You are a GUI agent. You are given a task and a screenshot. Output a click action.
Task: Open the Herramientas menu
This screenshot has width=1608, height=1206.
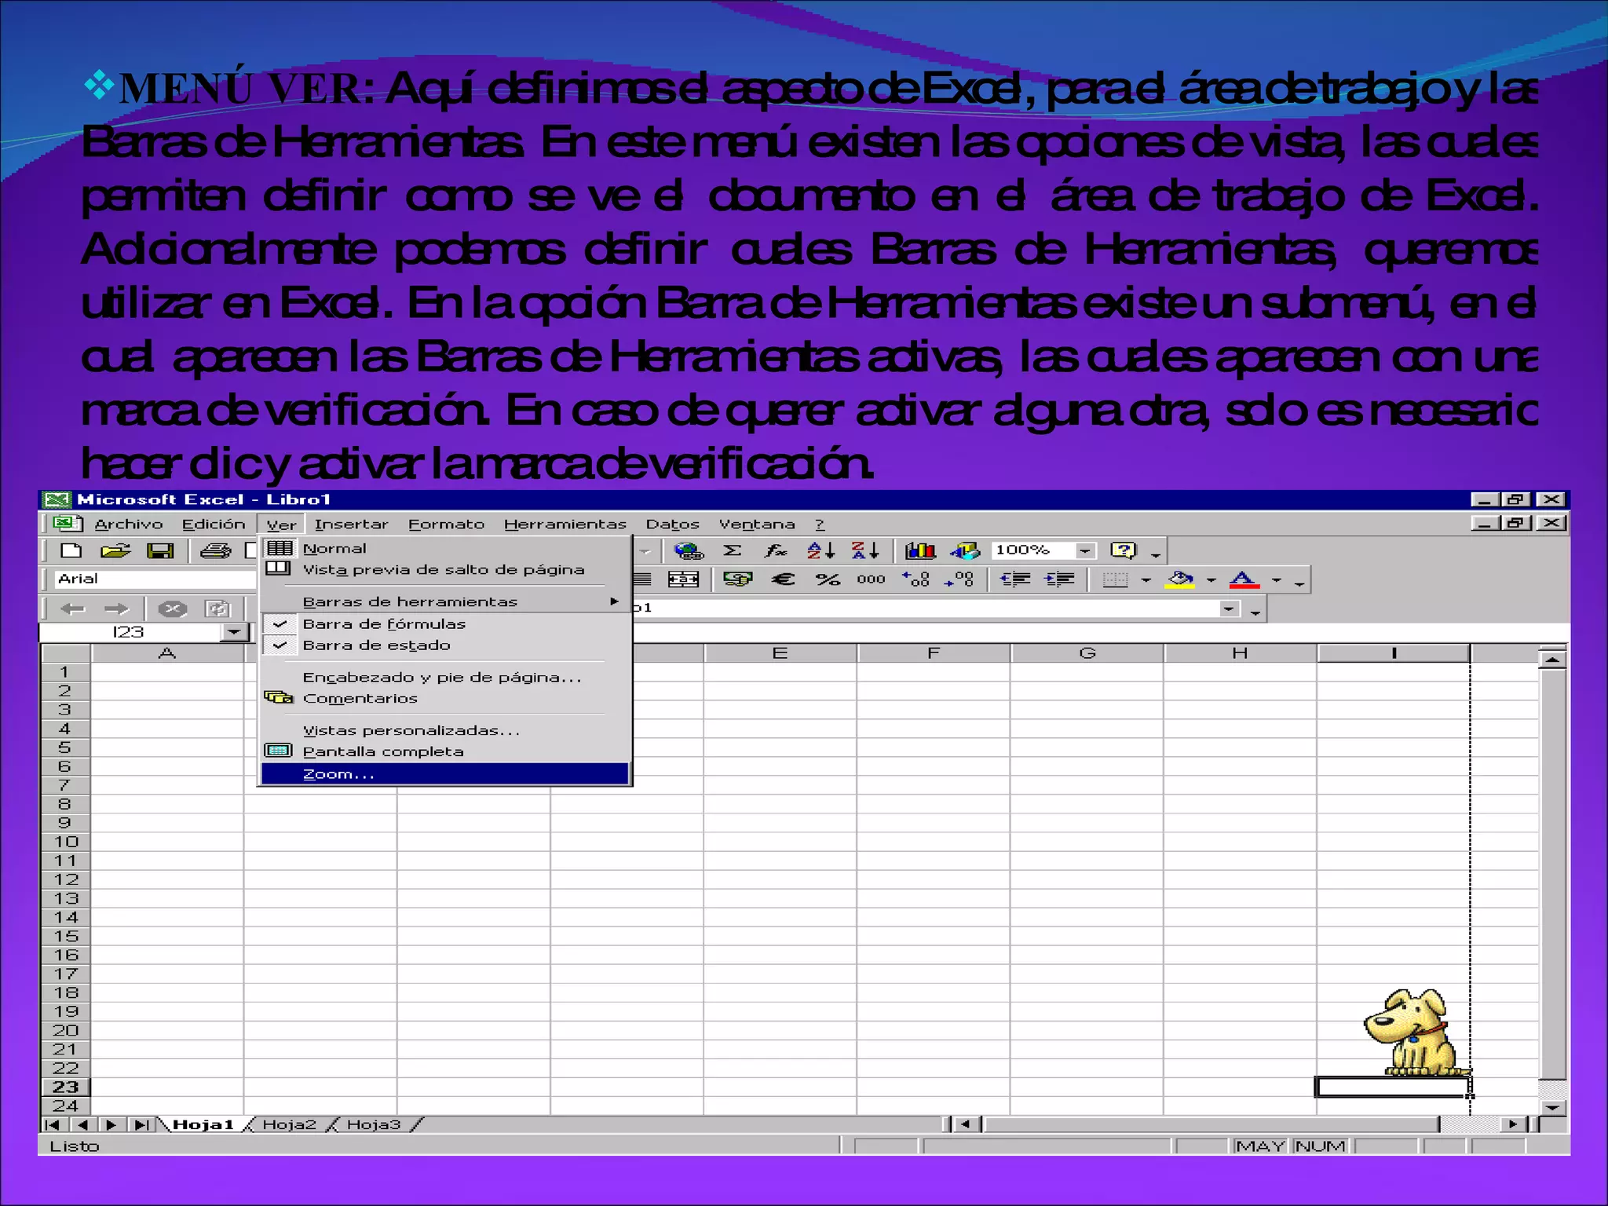565,524
